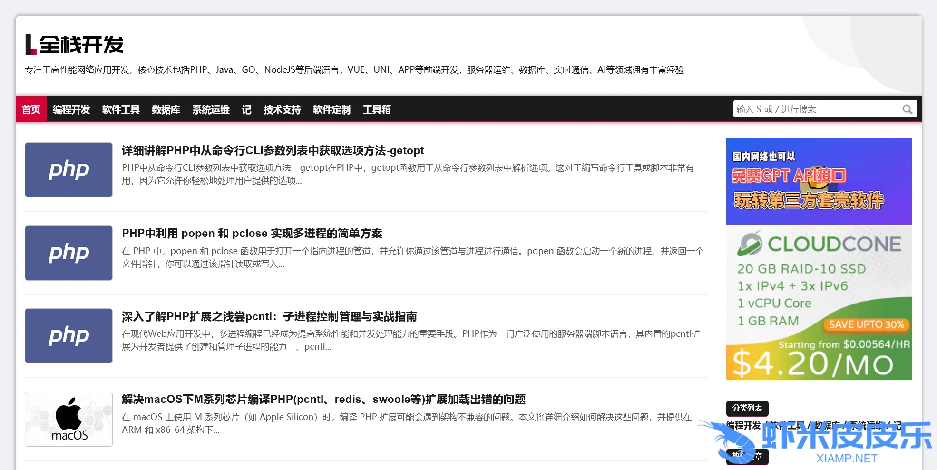937x470 pixels.
Task: Open the getopt article PHP thumbnail
Action: [69, 170]
